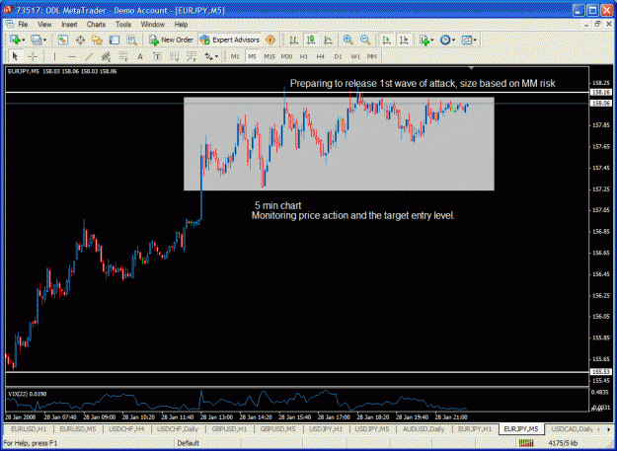617x451 pixels.
Task: Click the Templates icon
Action: pos(466,39)
